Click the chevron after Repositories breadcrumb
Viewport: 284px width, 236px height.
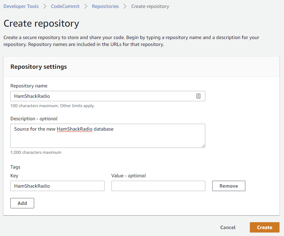click(125, 6)
